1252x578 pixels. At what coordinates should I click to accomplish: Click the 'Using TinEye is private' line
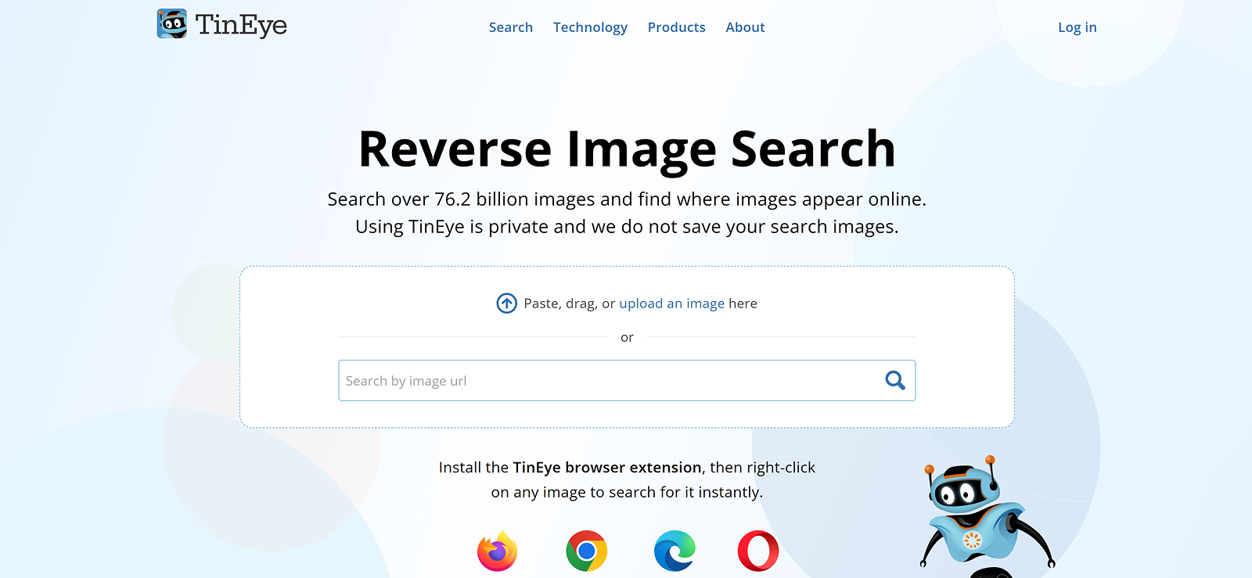click(x=627, y=227)
